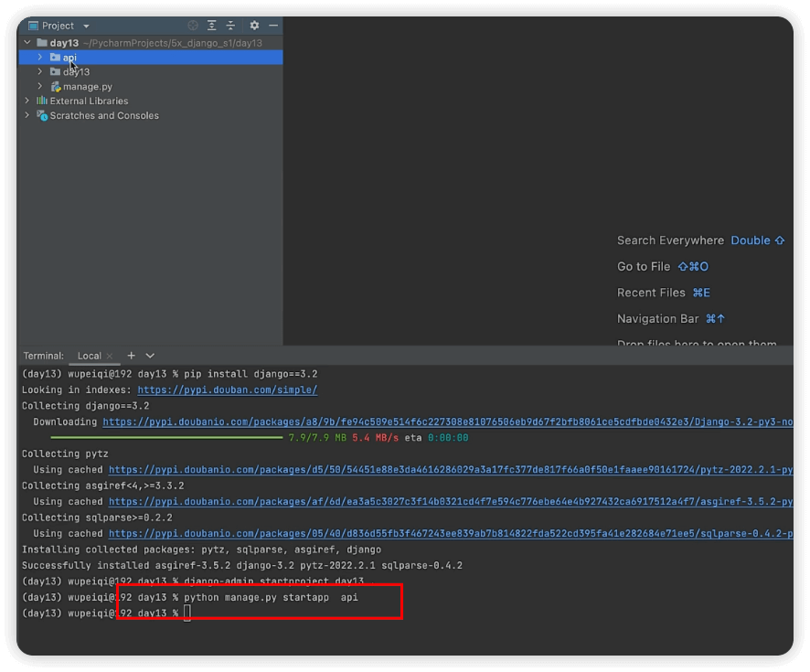This screenshot has width=810, height=672.
Task: Hide the Project panel with the minus icon
Action: [x=272, y=26]
